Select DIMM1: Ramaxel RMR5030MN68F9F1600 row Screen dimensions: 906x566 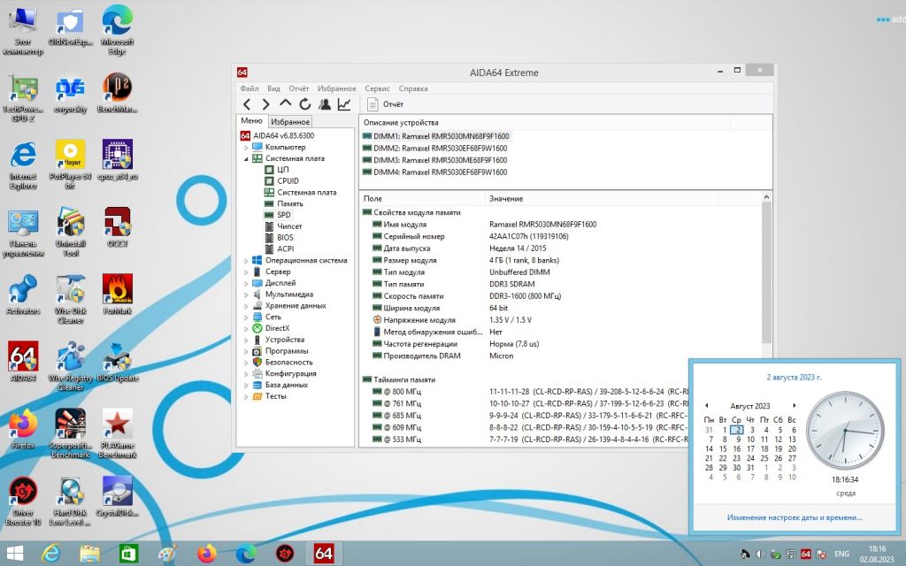tap(435, 136)
